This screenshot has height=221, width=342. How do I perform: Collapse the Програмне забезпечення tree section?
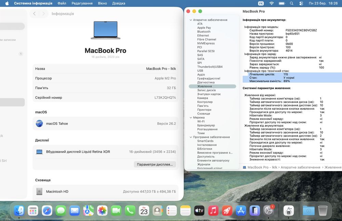pyautogui.click(x=191, y=137)
